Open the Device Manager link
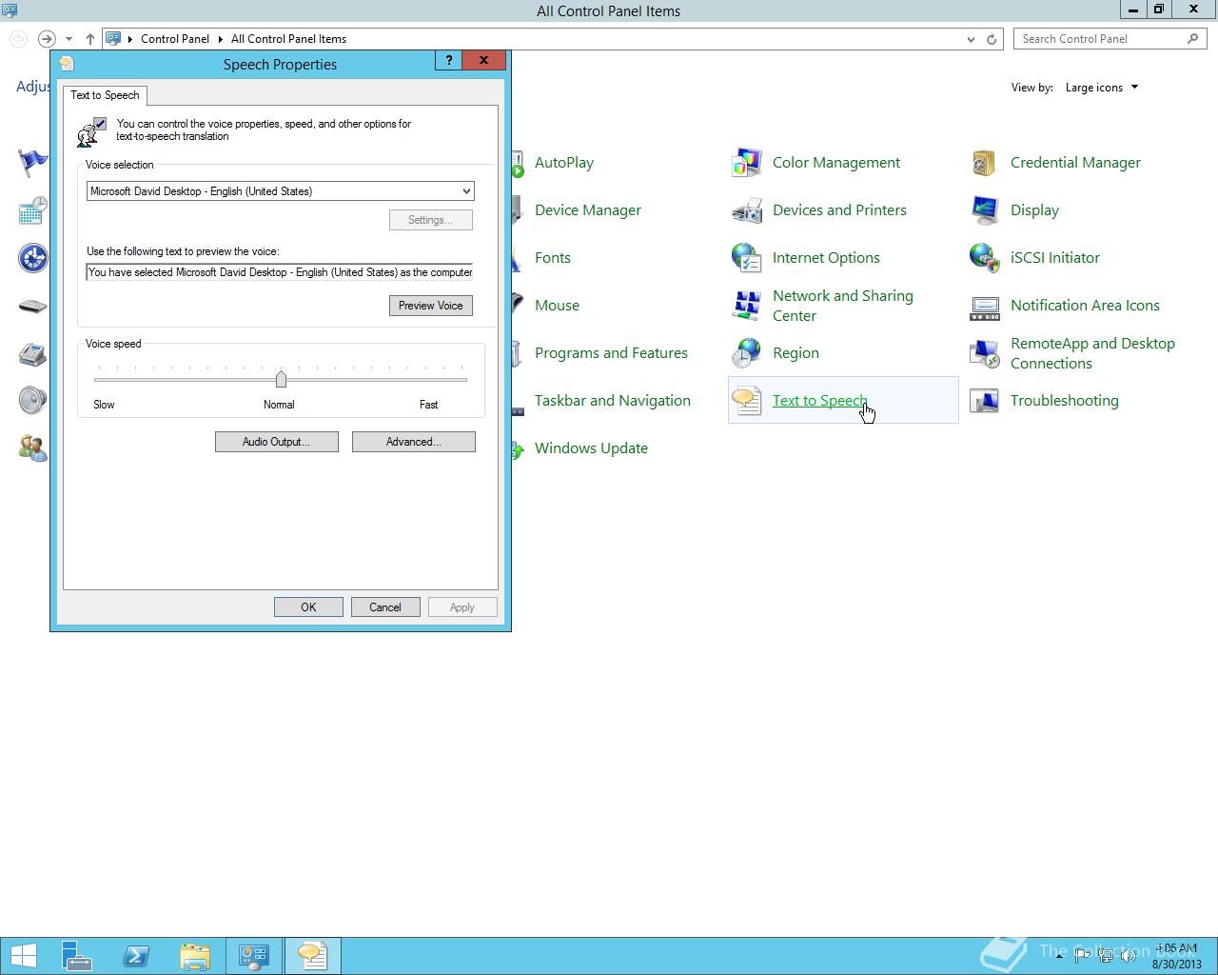The height and width of the screenshot is (975, 1218). click(588, 210)
